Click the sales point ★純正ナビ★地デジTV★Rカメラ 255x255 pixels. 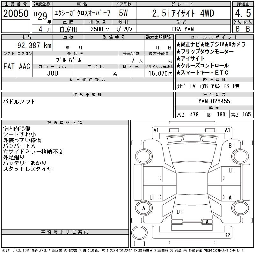[211, 44]
